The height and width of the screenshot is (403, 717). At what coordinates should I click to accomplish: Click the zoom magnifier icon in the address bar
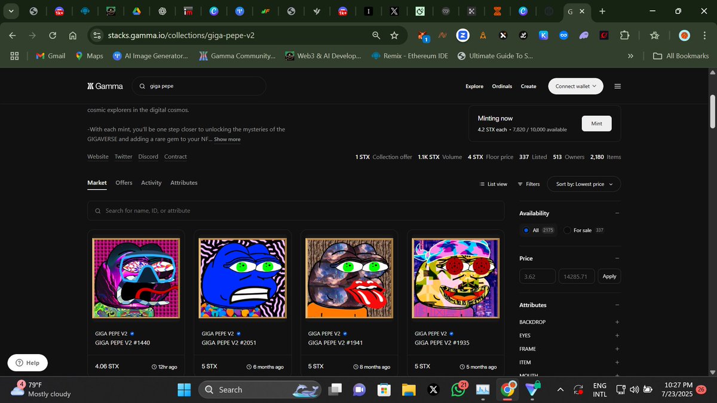tap(376, 36)
